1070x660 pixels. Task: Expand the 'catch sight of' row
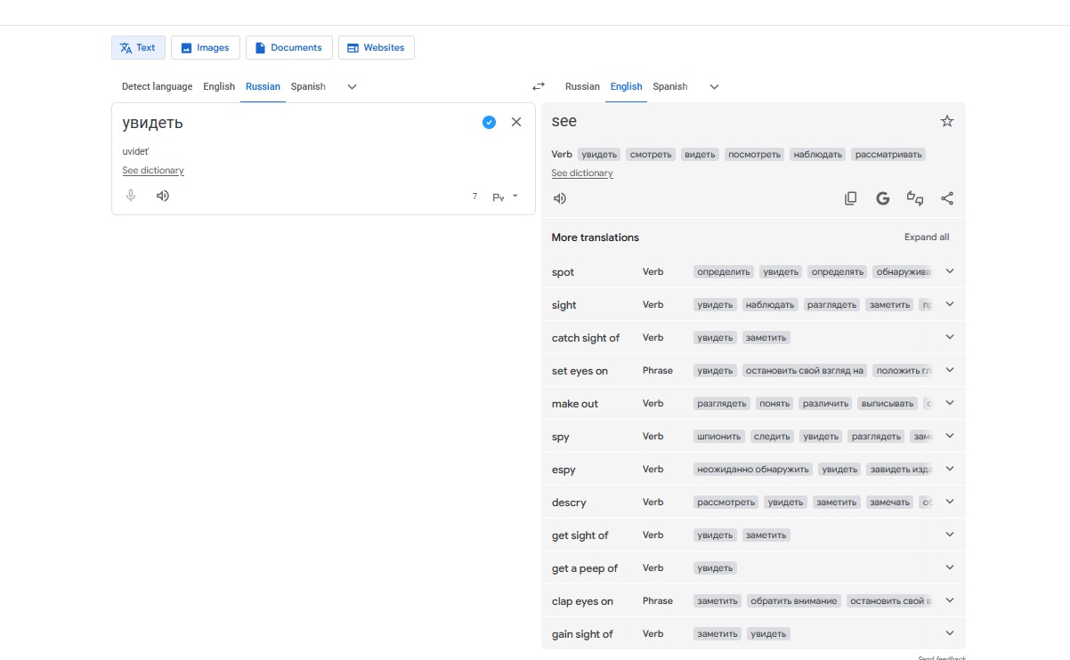950,337
